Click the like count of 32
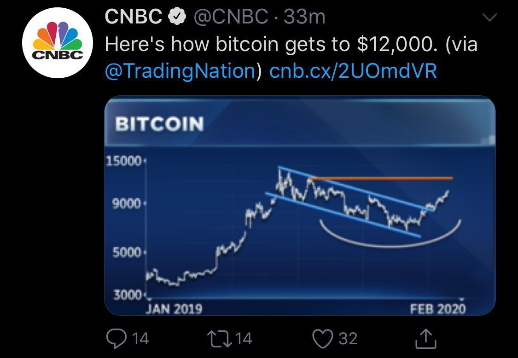518x358 pixels. click(x=348, y=339)
